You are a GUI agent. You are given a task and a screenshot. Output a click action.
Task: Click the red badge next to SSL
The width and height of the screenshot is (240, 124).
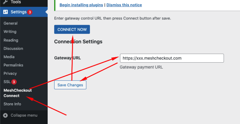click(14, 82)
